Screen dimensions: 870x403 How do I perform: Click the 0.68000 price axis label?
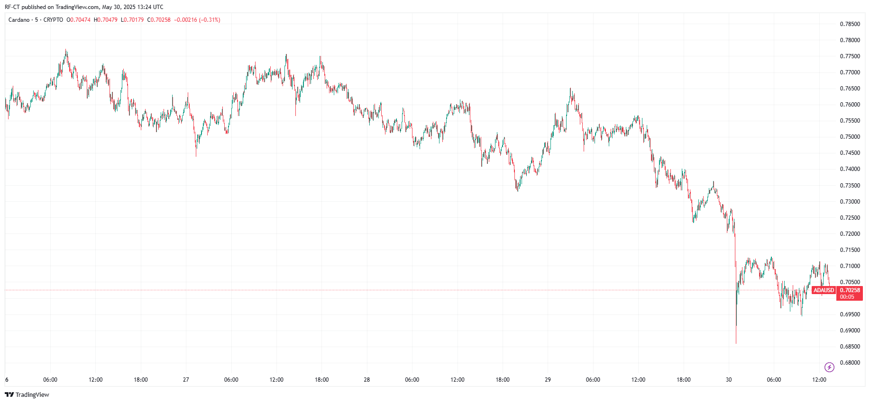(x=850, y=363)
